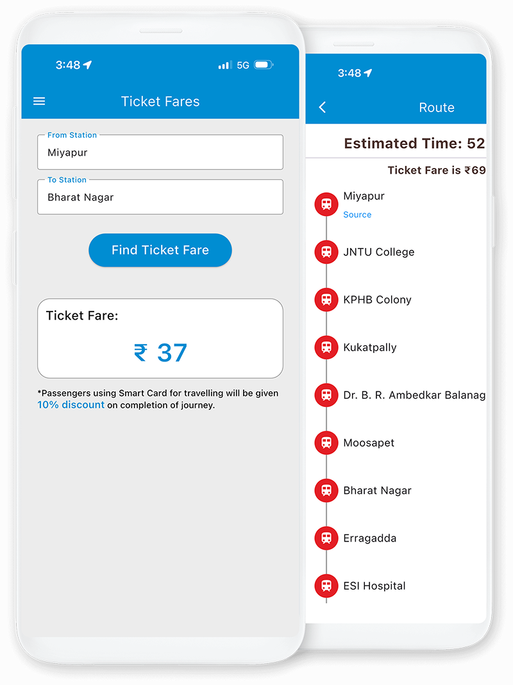Click the Moosapet train icon
This screenshot has height=685, width=513.
click(x=326, y=443)
